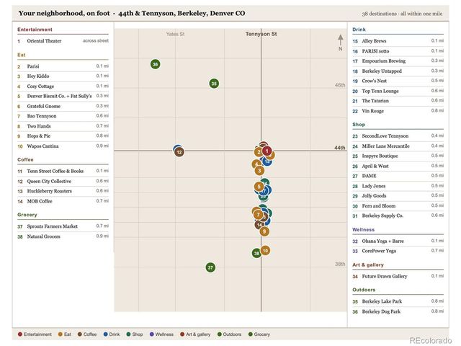This screenshot has width=461, height=346.
Task: Click Top Tenn Lounge entry
Action: pyautogui.click(x=398, y=92)
